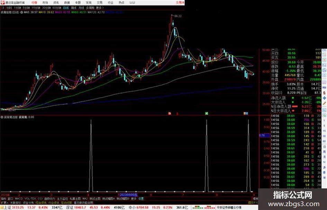This screenshot has width=327, height=210.
Task: Open the 关联报价 tab
Action: [x=16, y=203]
